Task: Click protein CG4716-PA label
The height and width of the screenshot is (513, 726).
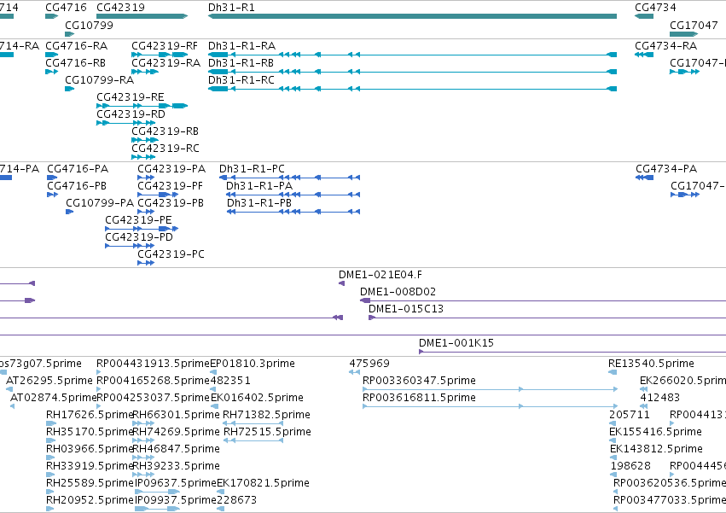Action: pyautogui.click(x=78, y=169)
